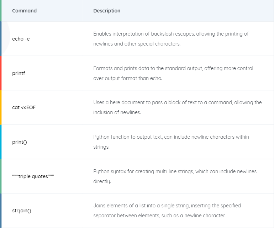274x228 pixels.
Task: Click the red color bar beside printf
Action: point(1,73)
